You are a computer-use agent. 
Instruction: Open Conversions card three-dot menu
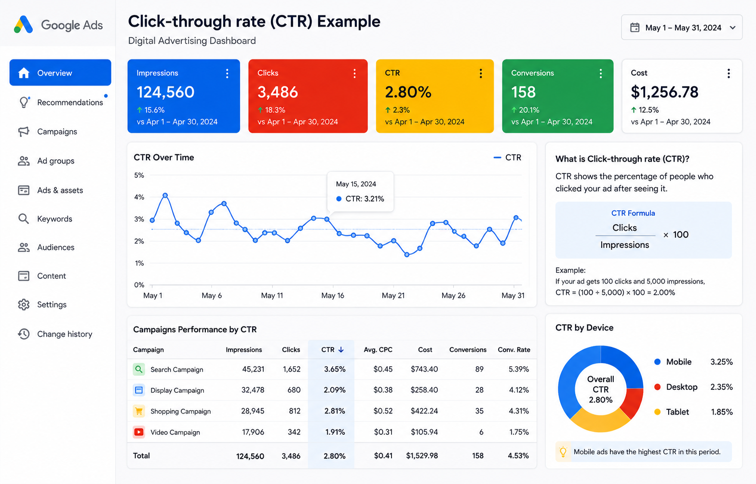coord(600,73)
